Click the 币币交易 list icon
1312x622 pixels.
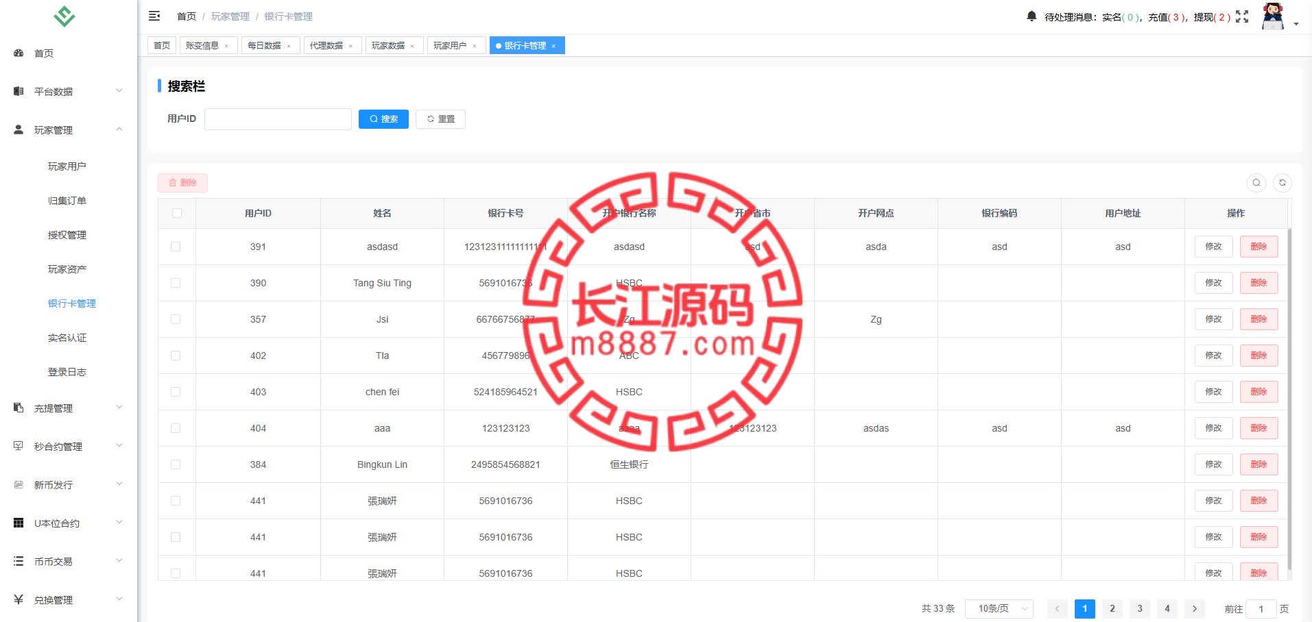[x=19, y=561]
